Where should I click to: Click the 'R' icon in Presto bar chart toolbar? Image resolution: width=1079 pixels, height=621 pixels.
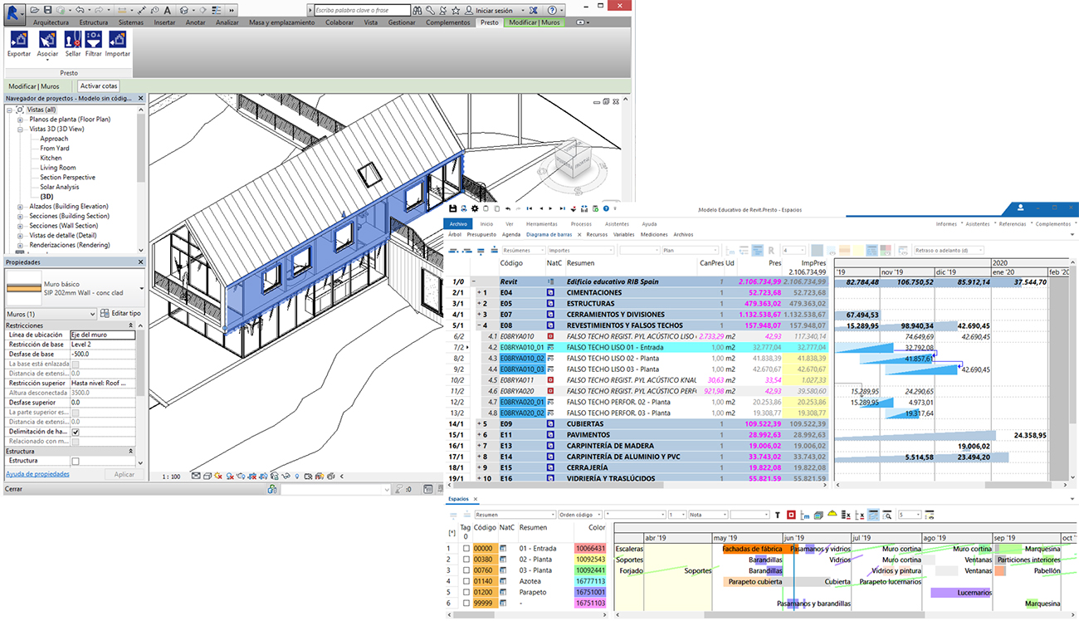tap(771, 250)
